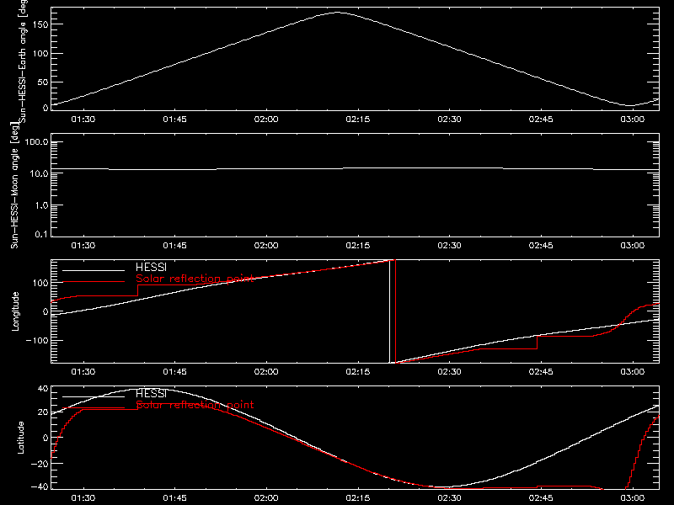Image resolution: width=674 pixels, height=505 pixels.
Task: Click 02:00 under the Moon angle plot
Action: click(x=266, y=246)
